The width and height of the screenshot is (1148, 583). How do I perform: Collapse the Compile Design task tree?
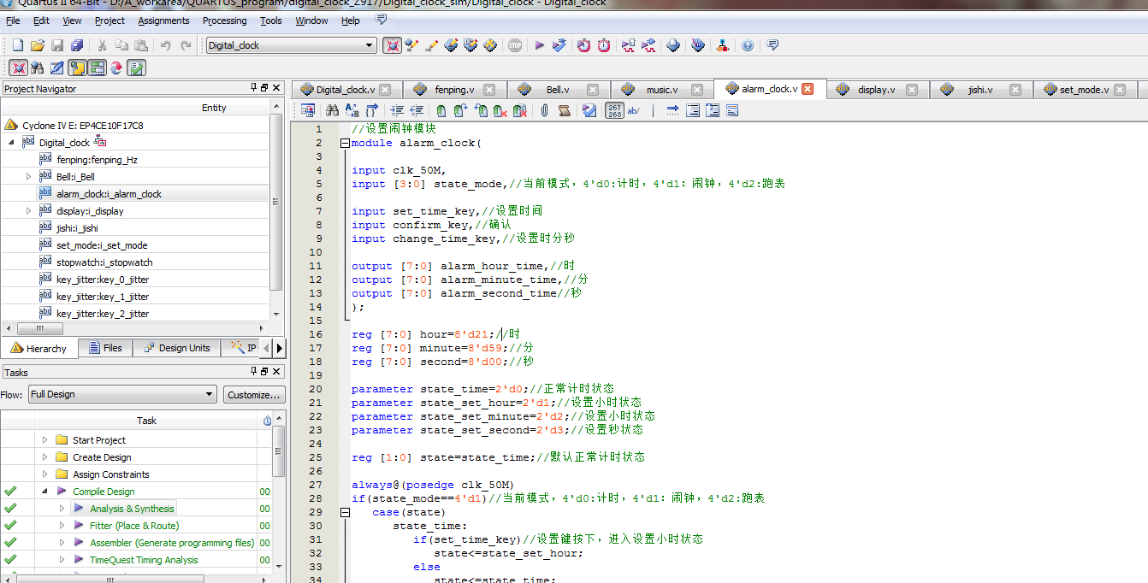pos(44,492)
